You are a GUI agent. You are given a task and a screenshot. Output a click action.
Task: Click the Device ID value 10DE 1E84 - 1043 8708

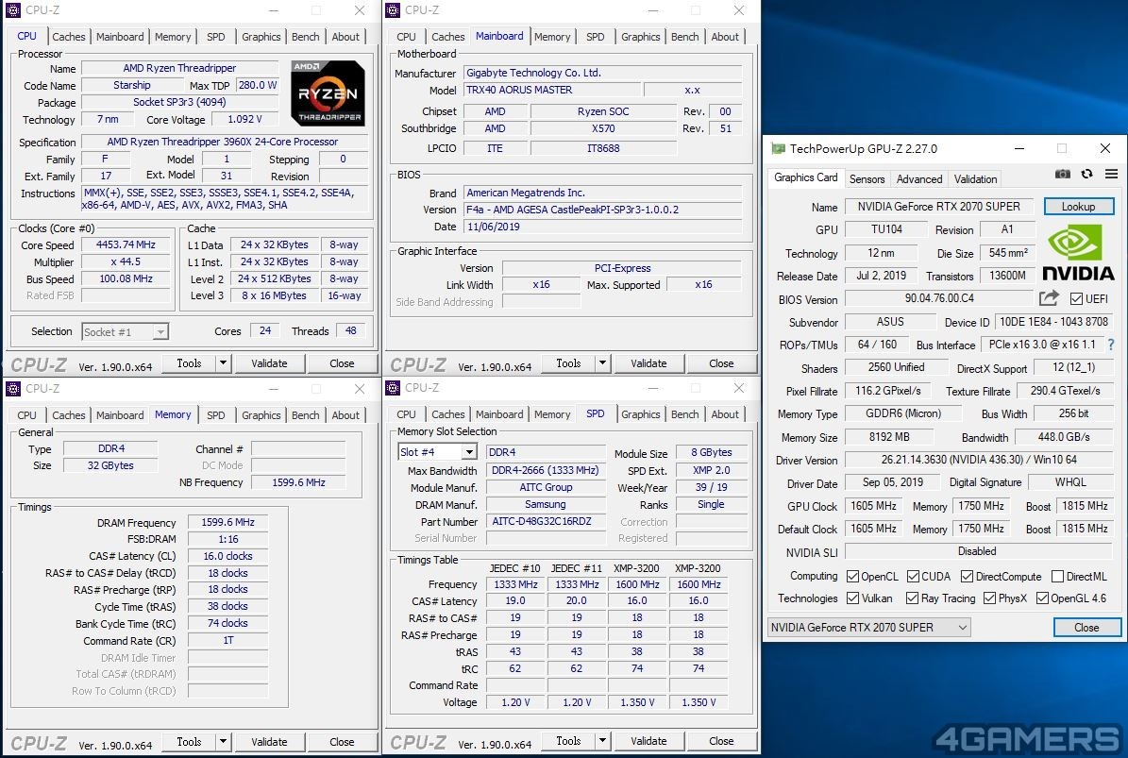coord(1053,322)
